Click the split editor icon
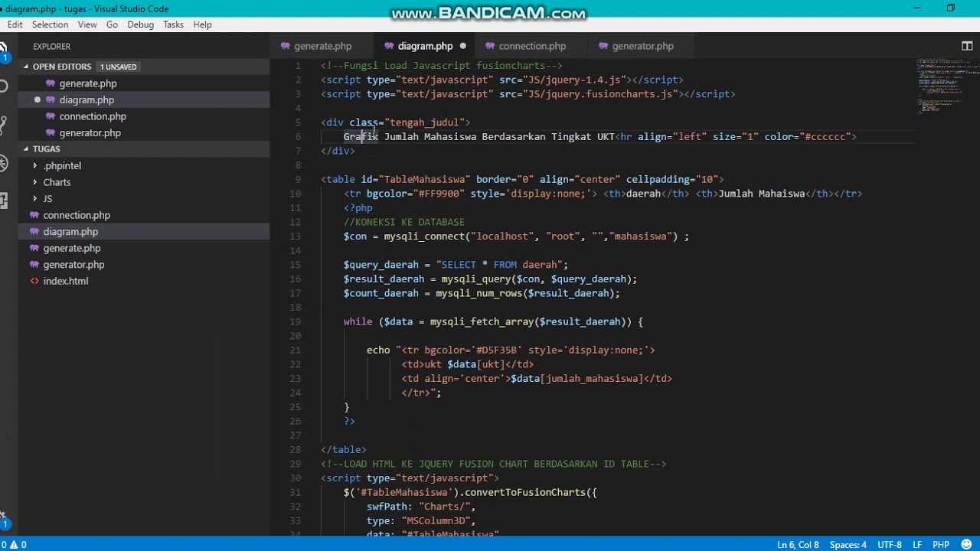Screen dimensions: 980x551 [x=967, y=46]
